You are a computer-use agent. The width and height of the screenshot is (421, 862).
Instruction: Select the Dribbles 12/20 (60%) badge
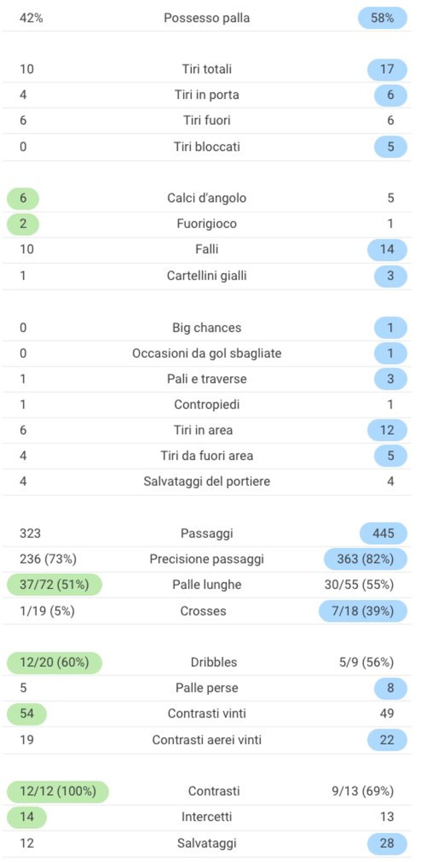[54, 662]
